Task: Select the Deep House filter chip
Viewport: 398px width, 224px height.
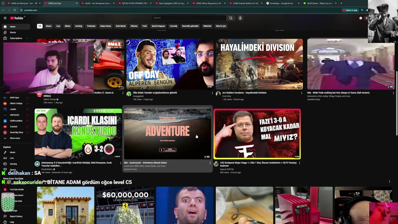Action: [x=105, y=26]
